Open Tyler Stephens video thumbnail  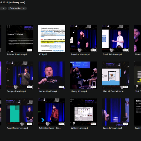point(51,112)
